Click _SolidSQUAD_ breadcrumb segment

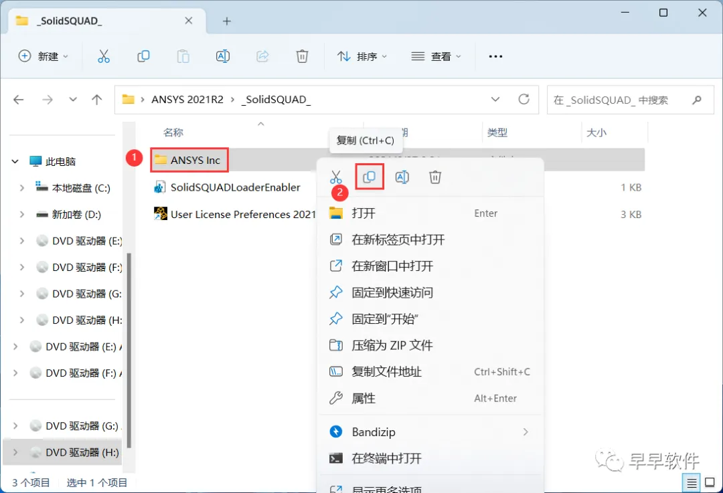click(x=276, y=100)
